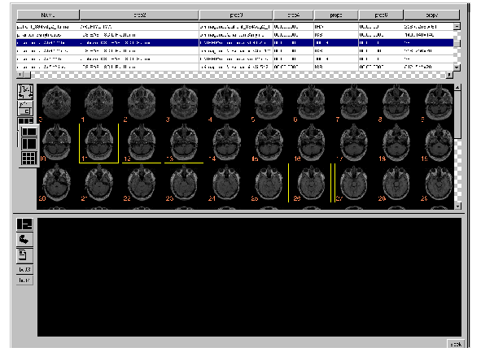This screenshot has width=481, height=352.
Task: Click the Name column header
Action: 48,15
